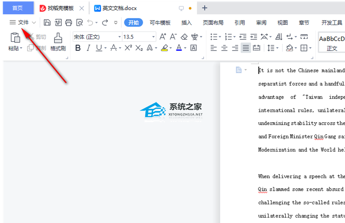Click the export-to-PDF icon
The height and width of the screenshot is (223, 345).
click(58, 22)
